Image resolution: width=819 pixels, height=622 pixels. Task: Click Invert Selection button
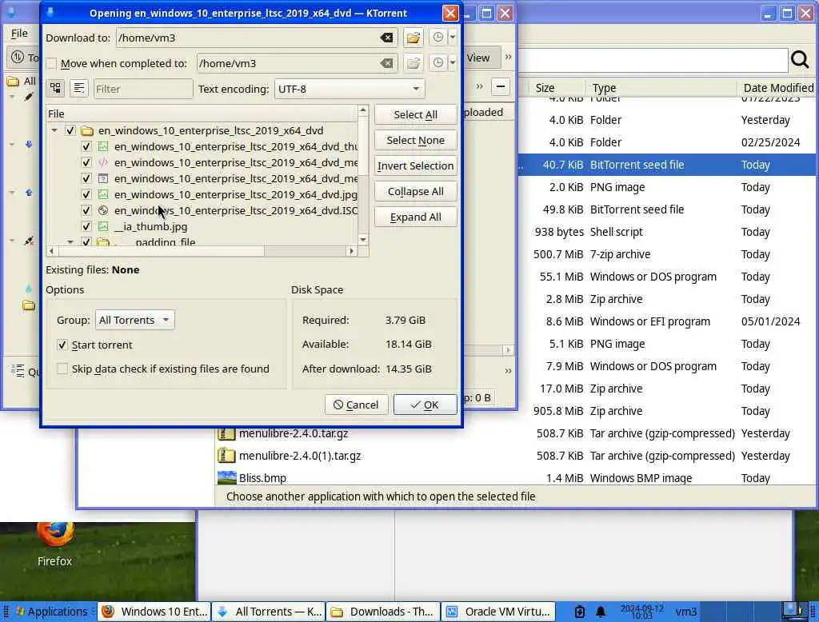(416, 166)
